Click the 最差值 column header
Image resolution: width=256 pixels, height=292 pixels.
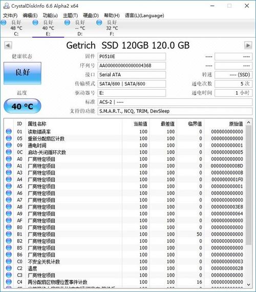(163, 124)
